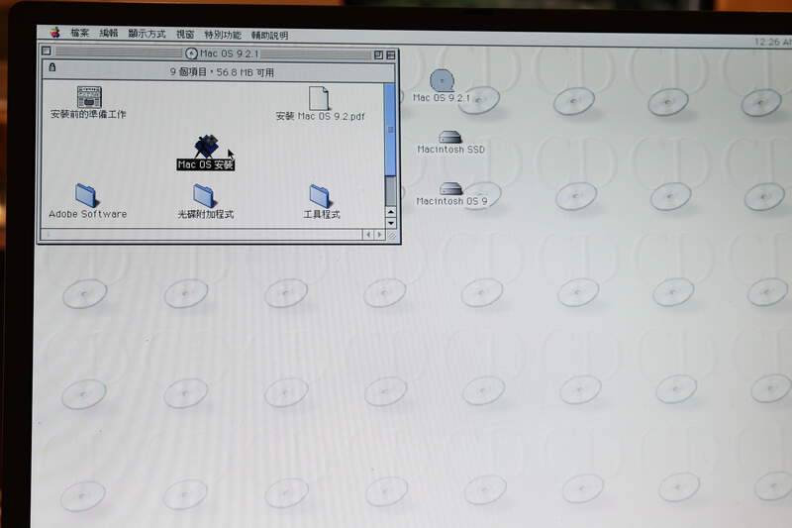
Task: Click the Mac OS 9.2.1 window title text
Action: click(229, 53)
